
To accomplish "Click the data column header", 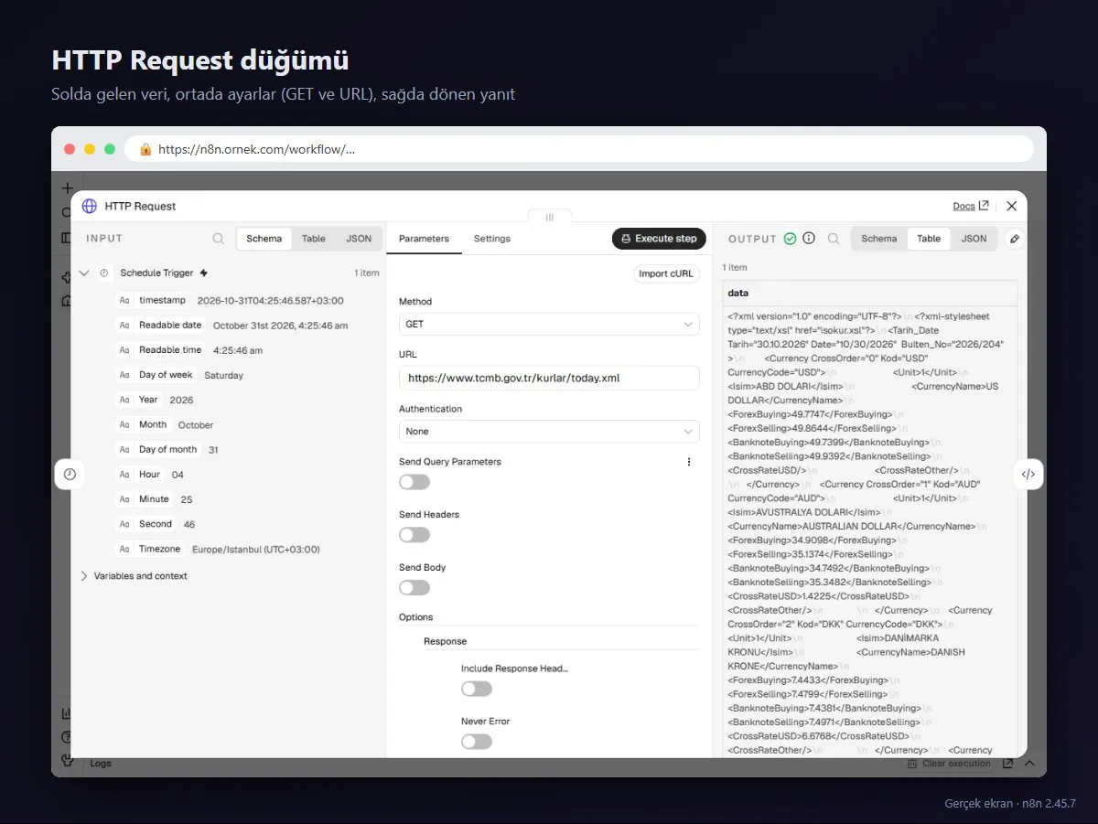I will [x=869, y=294].
